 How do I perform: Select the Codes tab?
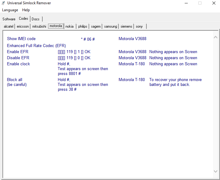[23, 19]
